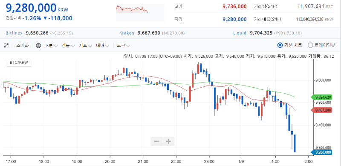Click the Kraken exchange label
This screenshot has height=166, width=341.
point(127,33)
